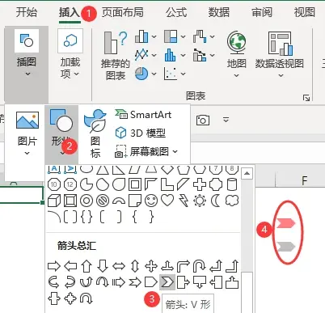Select the dodecagon shape labeled 12

(x=70, y=184)
